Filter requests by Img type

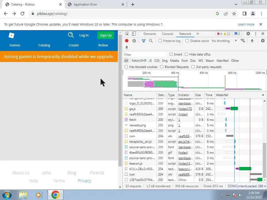[165, 61]
